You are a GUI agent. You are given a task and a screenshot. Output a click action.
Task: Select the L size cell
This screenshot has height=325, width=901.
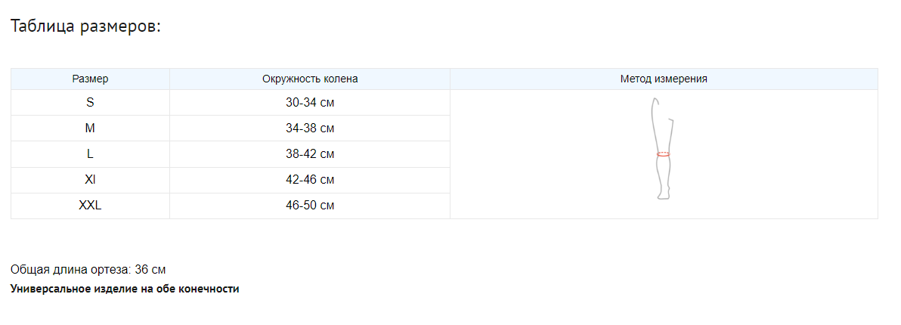pos(90,154)
